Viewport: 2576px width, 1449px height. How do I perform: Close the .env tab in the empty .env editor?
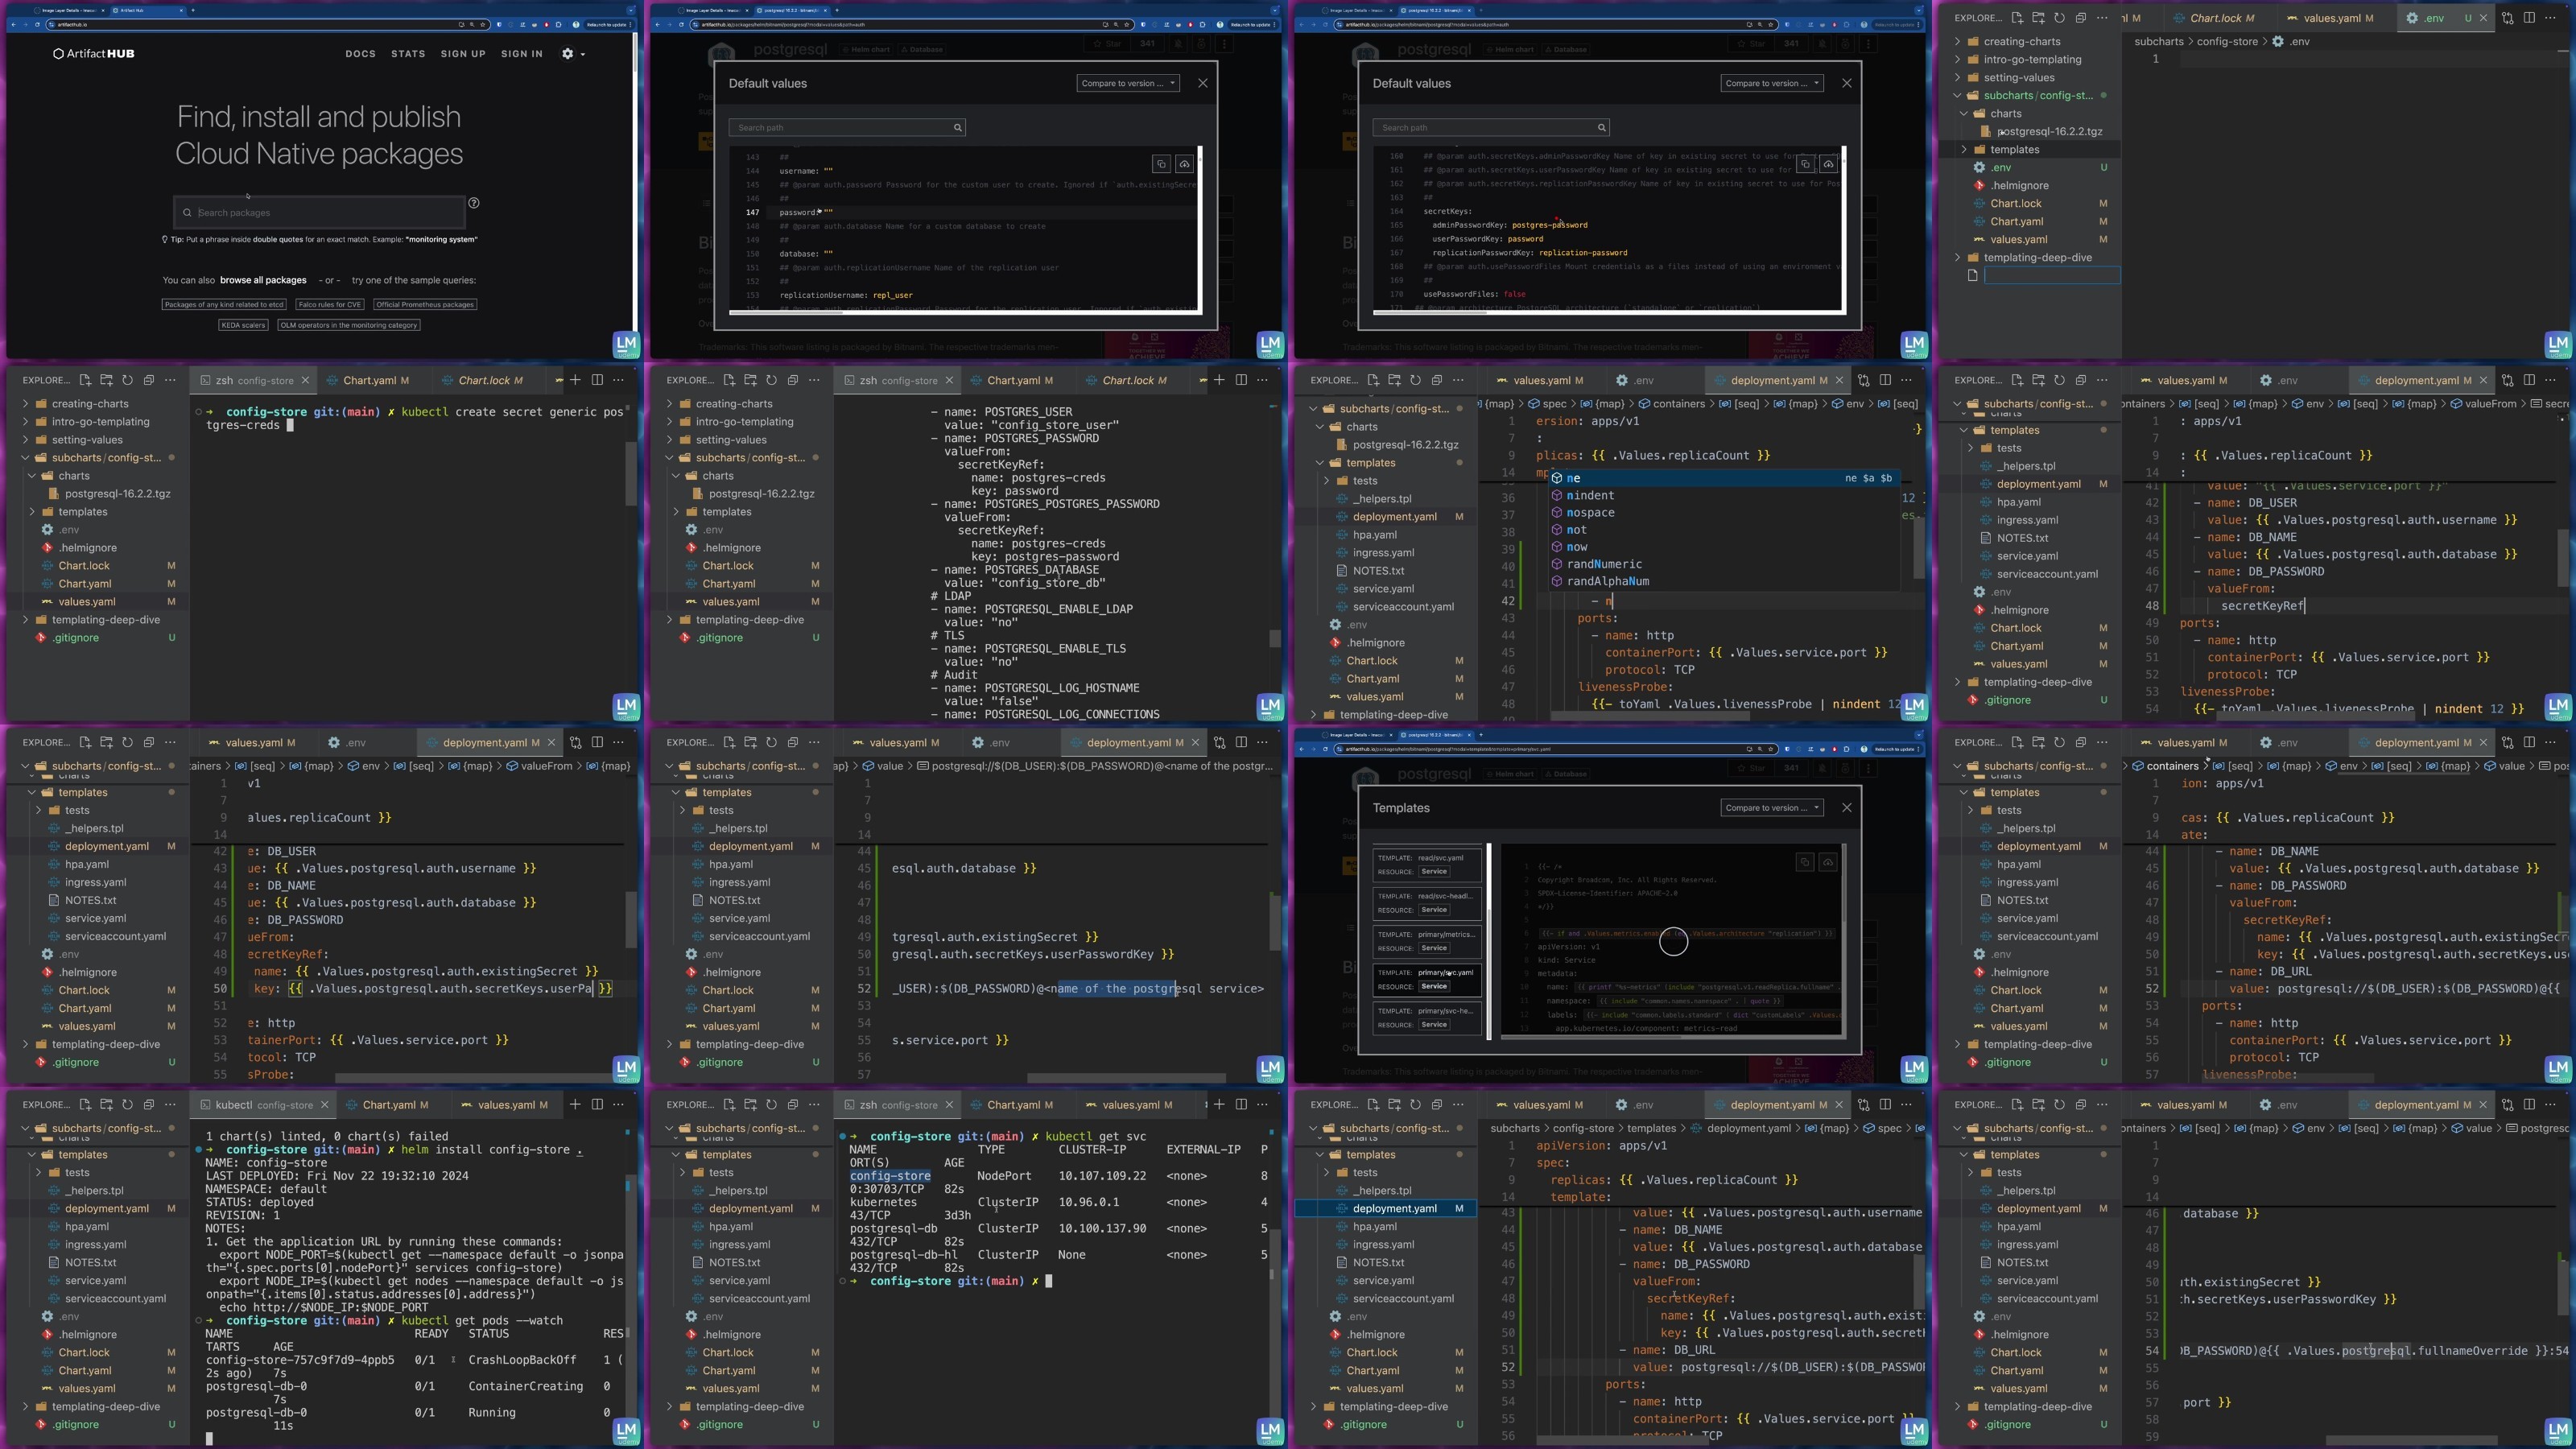pyautogui.click(x=2483, y=18)
